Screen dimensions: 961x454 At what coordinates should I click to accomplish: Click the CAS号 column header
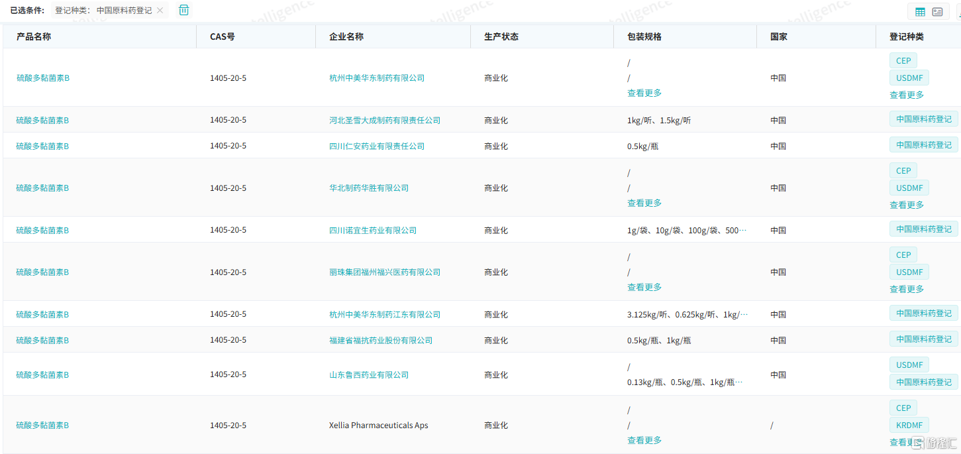pos(223,36)
